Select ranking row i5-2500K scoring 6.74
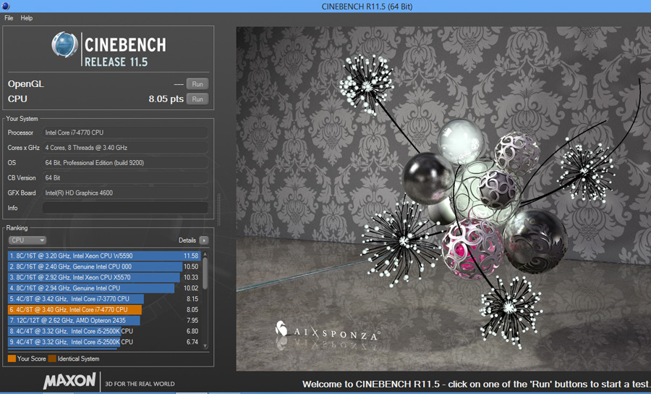This screenshot has width=651, height=394. point(104,342)
